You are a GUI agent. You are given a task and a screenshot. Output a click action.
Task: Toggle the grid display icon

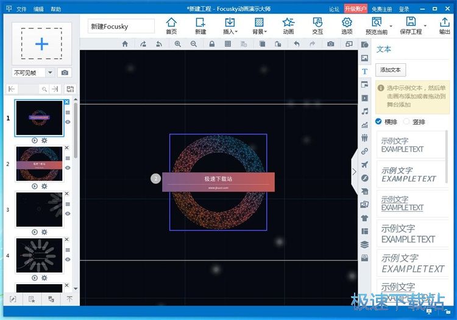[228, 44]
